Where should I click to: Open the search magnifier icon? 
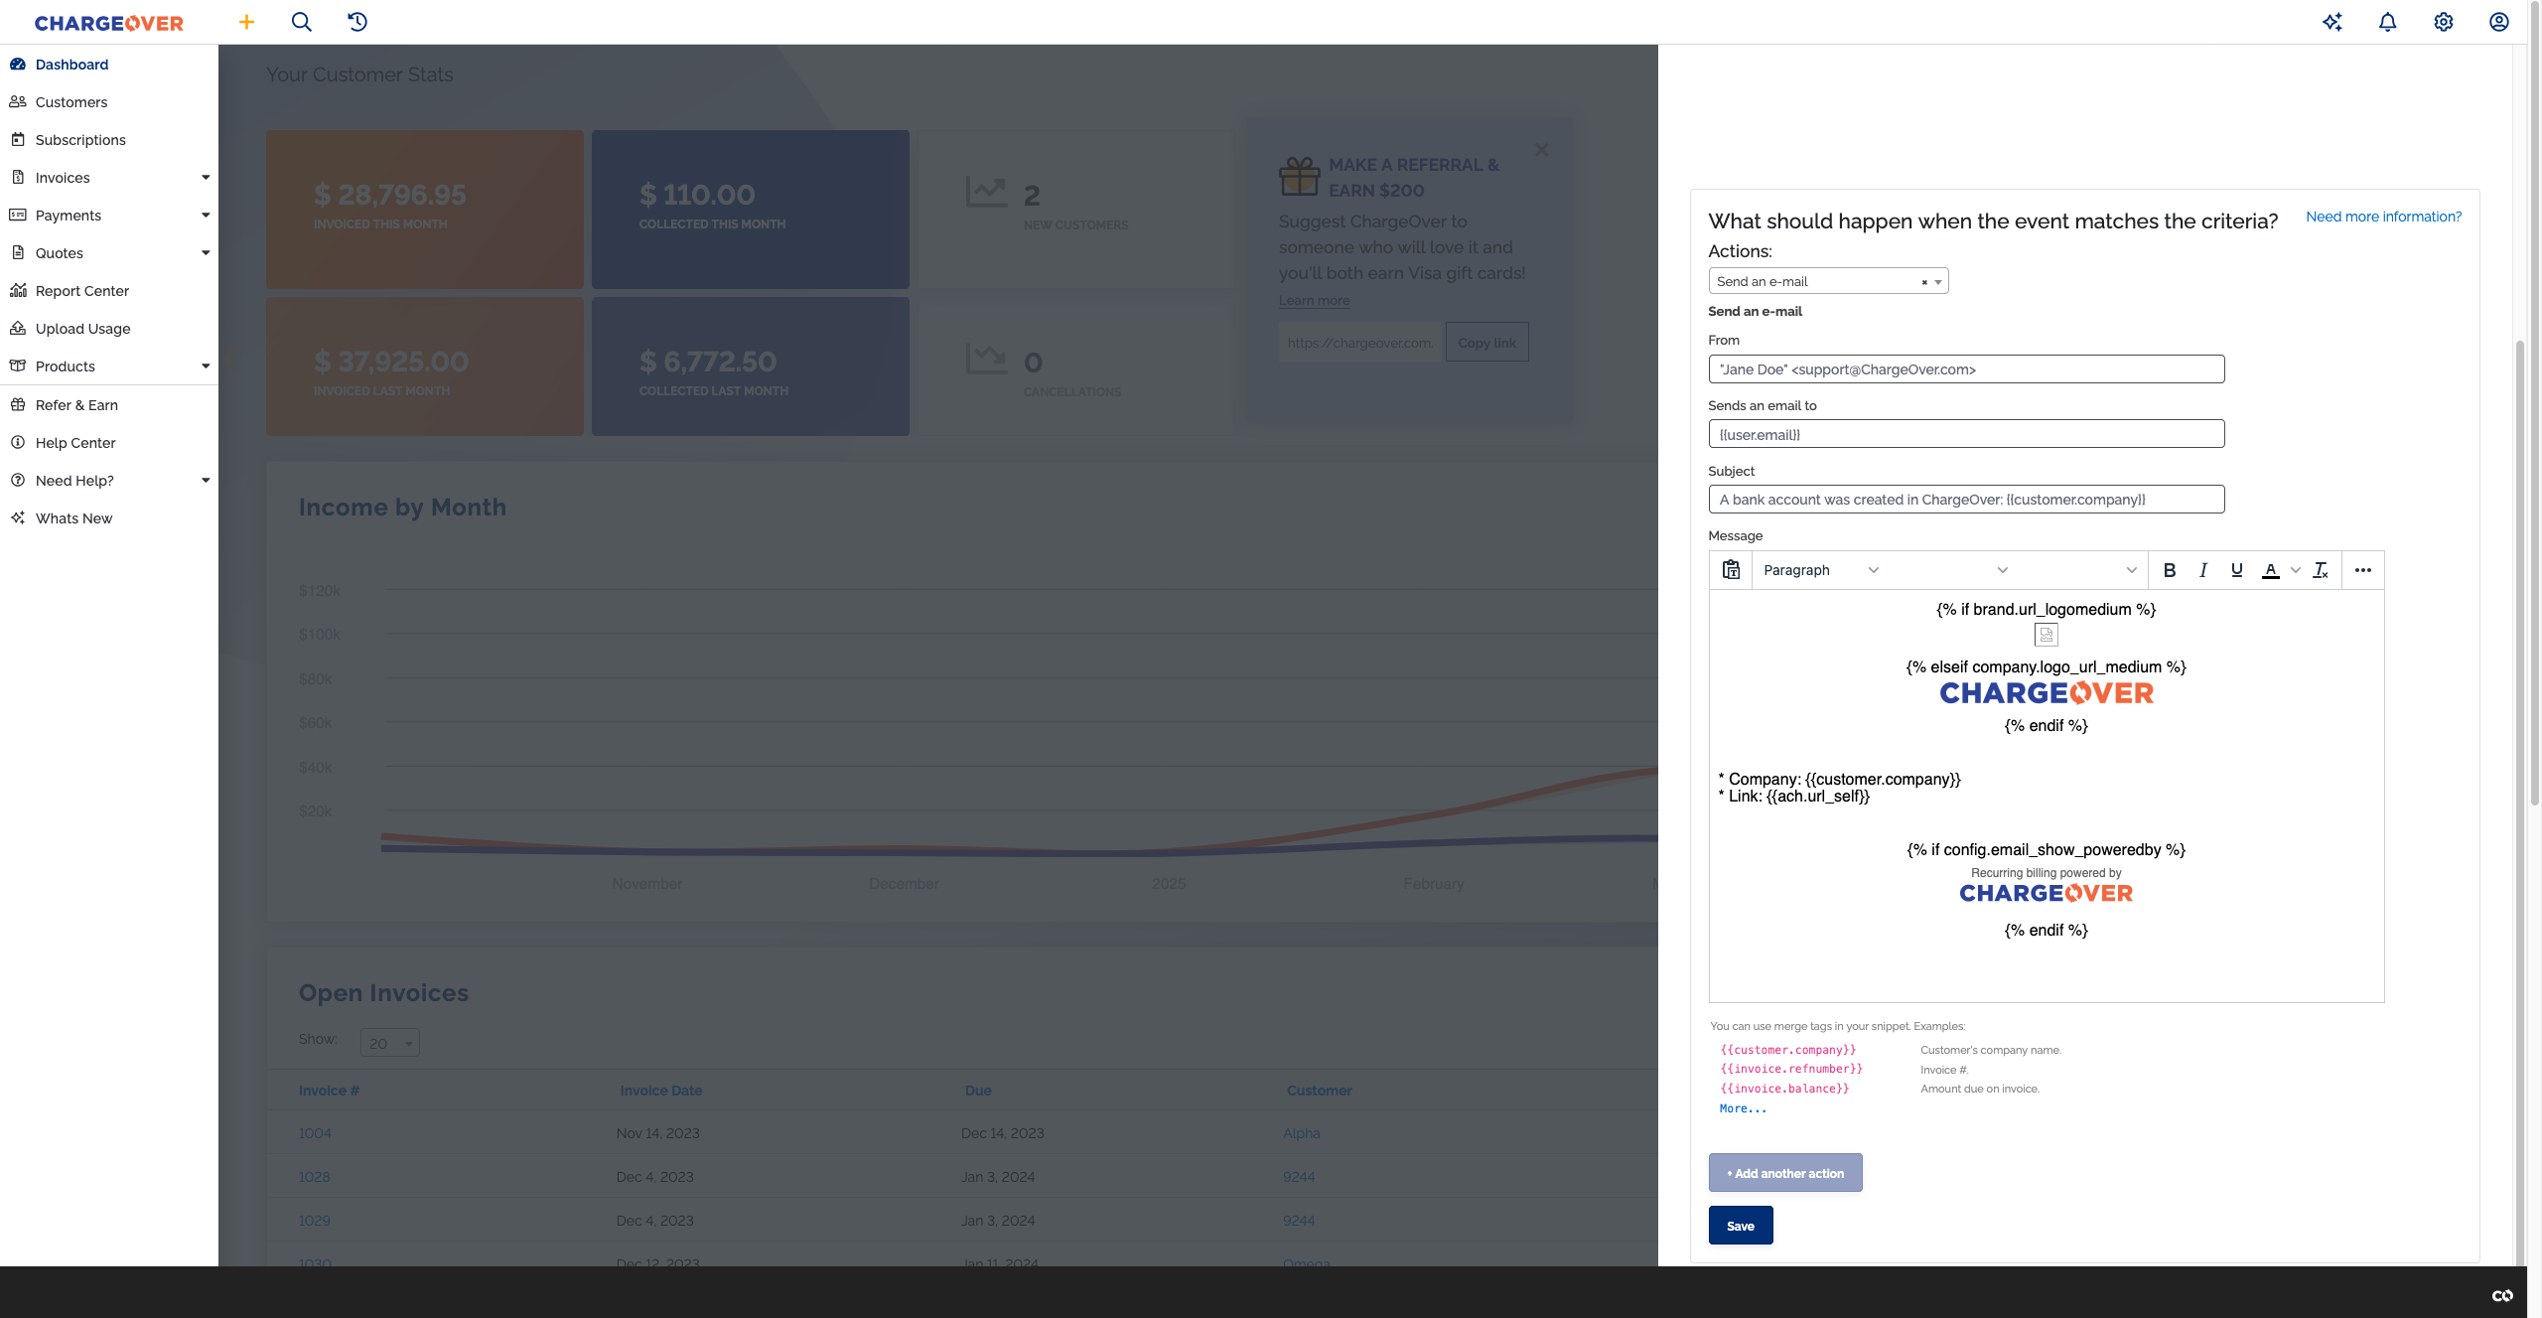[x=302, y=22]
